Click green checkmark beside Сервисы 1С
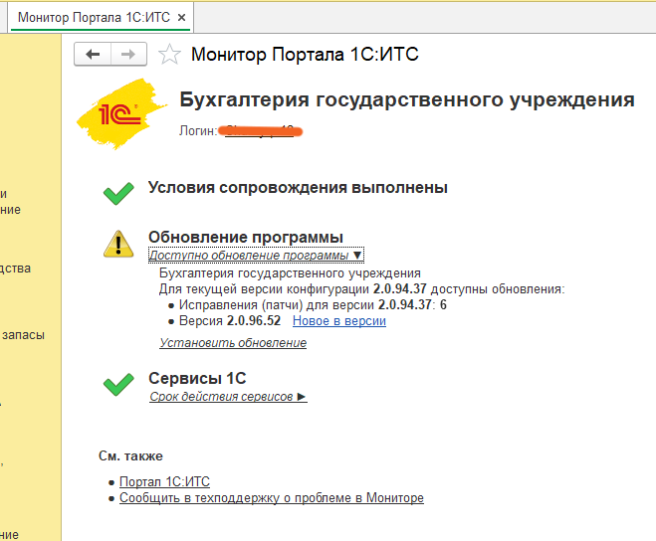Image resolution: width=656 pixels, height=541 pixels. point(118,384)
